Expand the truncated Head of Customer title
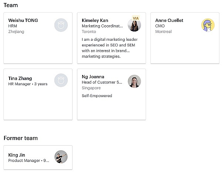Screen dimensions: 222x173 point(102,82)
